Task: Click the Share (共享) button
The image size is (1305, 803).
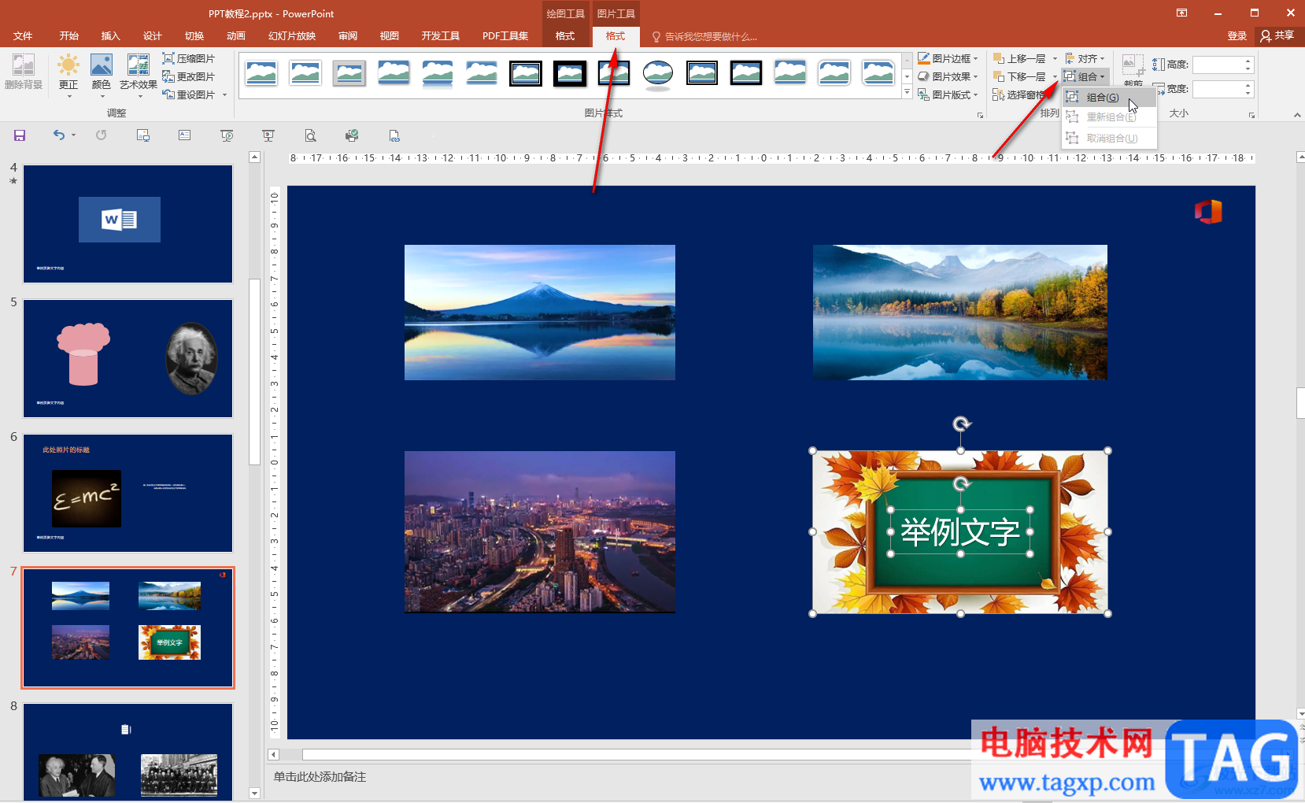Action: [1277, 36]
